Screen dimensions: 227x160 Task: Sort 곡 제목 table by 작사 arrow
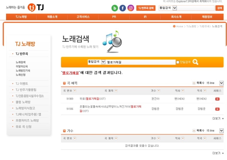point(183,91)
